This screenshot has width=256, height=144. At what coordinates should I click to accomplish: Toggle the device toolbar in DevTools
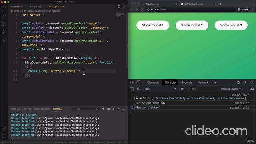[138, 82]
